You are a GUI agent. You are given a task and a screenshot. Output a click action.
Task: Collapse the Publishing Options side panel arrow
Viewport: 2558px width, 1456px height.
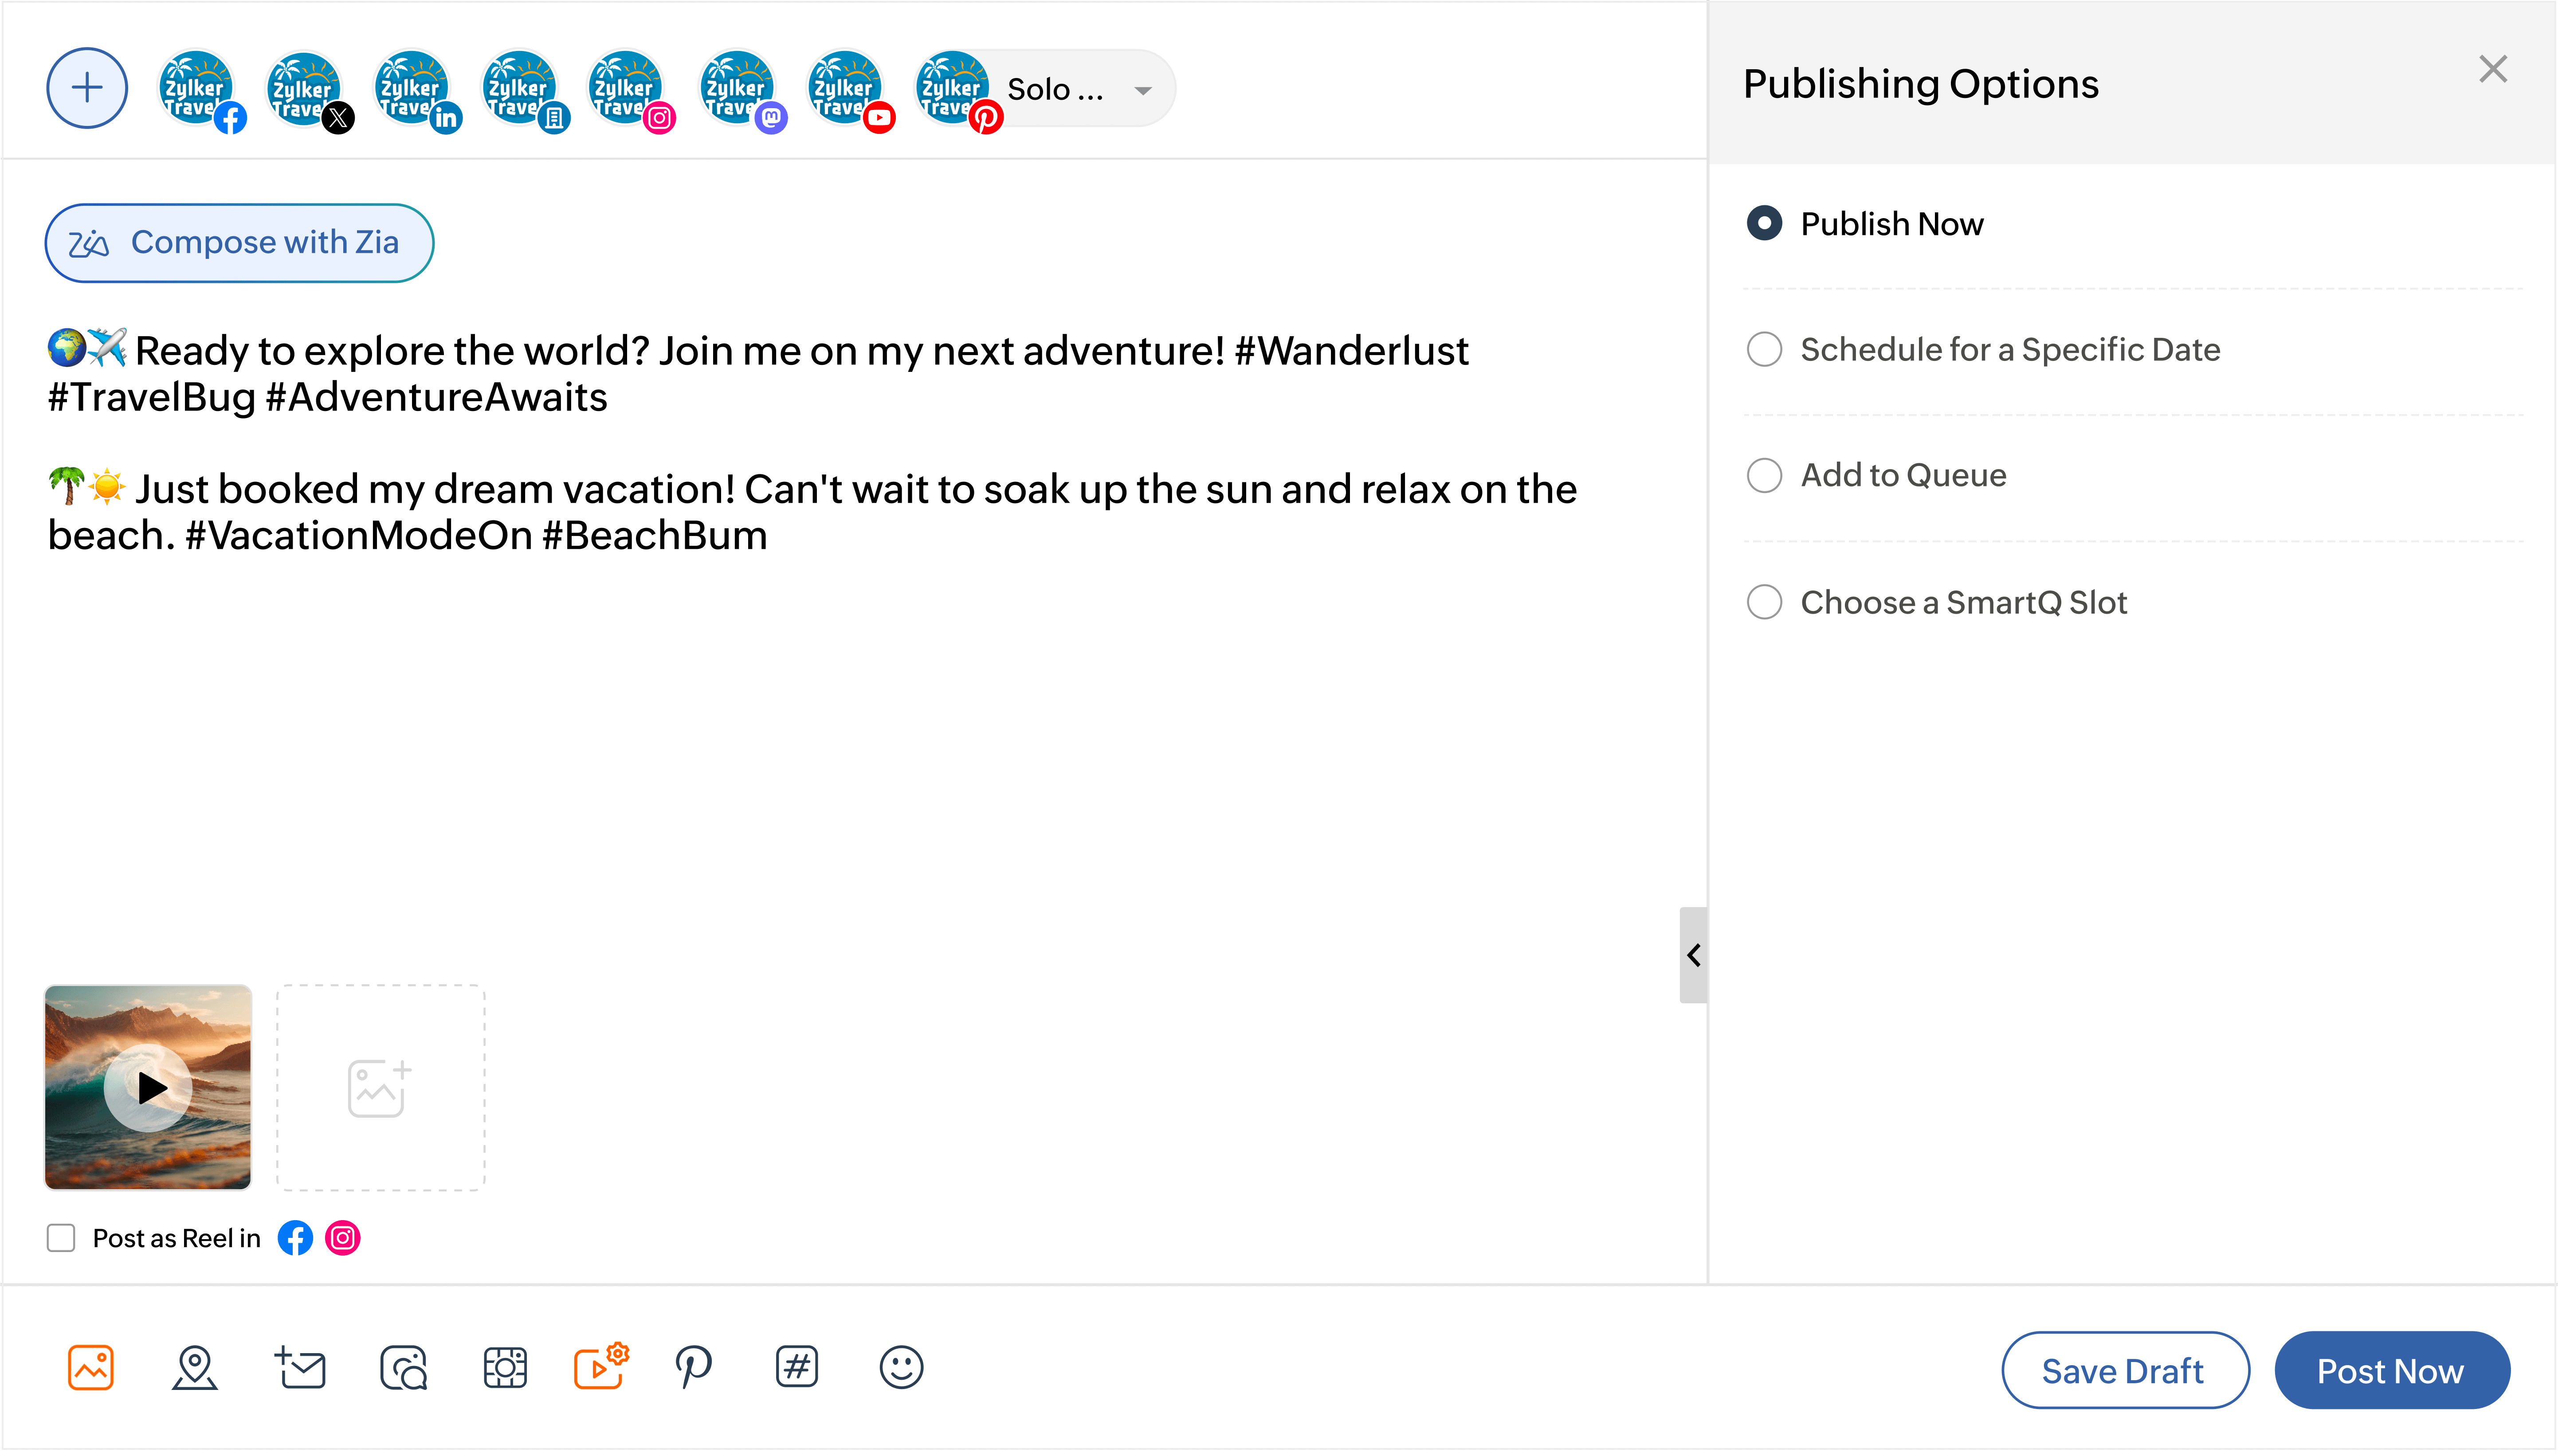[1693, 955]
